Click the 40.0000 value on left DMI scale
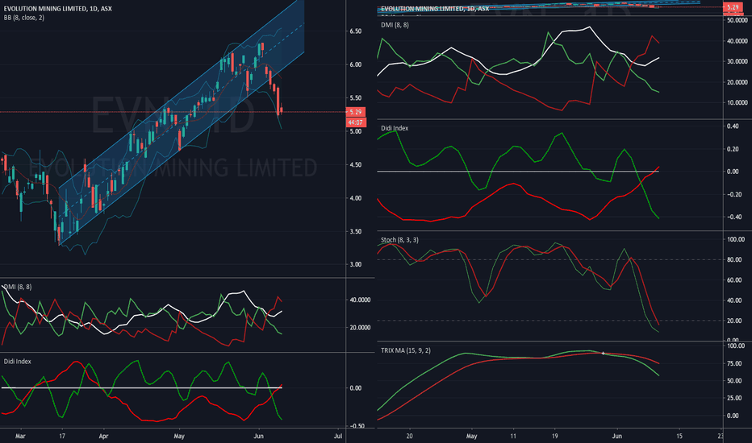The height and width of the screenshot is (443, 752). 360,300
